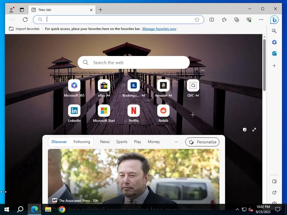This screenshot has width=287, height=215.
Task: Open link in new window sidebar icon
Action: pyautogui.click(x=274, y=193)
